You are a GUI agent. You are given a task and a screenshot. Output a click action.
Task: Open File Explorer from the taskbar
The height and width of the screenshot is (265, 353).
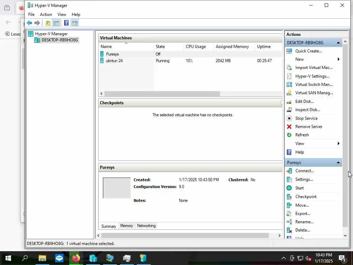(x=42, y=258)
